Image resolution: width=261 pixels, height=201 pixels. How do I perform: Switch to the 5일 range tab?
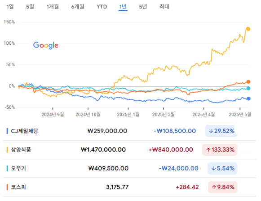click(x=30, y=7)
